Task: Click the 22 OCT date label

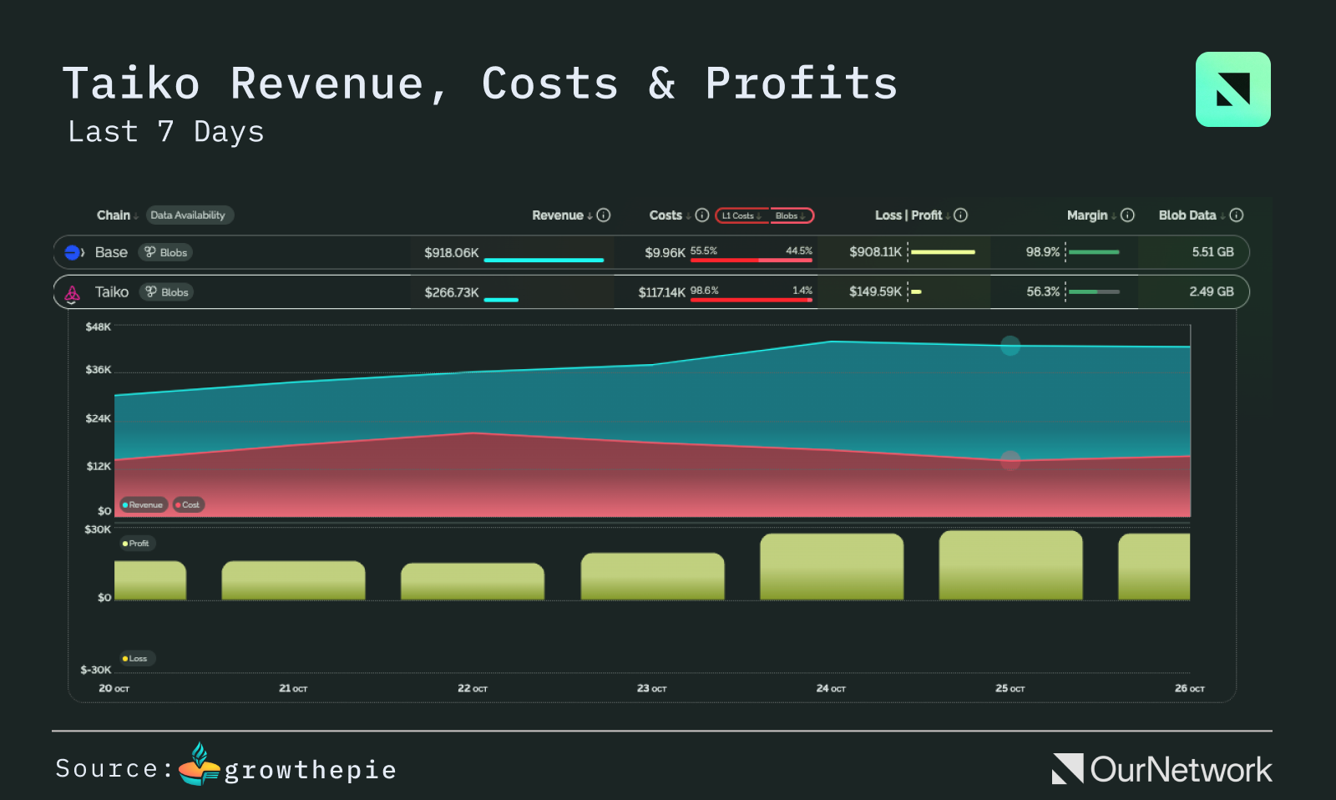Action: [x=473, y=688]
